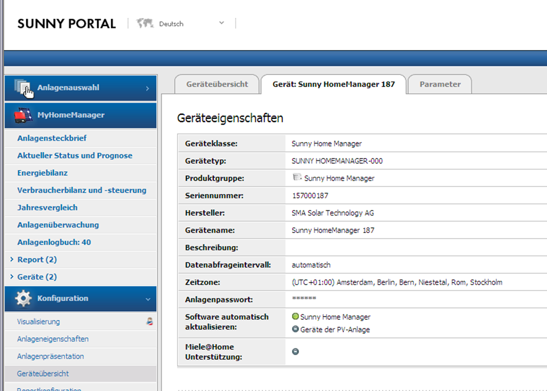The image size is (547, 391).
Task: Open the MyHomeManager menu header
Action: click(81, 115)
